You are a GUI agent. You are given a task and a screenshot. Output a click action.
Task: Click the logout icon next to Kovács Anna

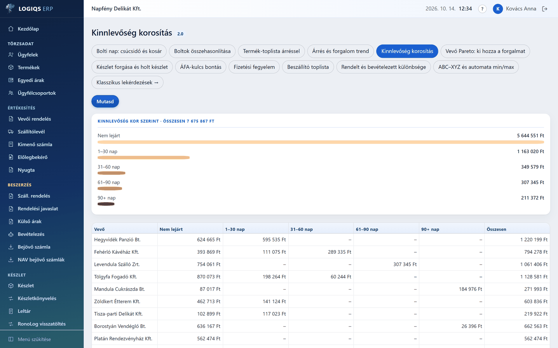point(545,9)
